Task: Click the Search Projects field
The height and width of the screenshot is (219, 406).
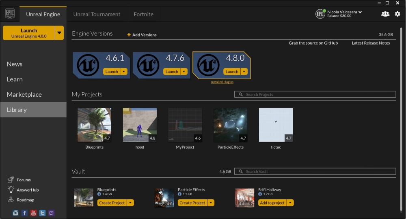Action: click(315, 94)
